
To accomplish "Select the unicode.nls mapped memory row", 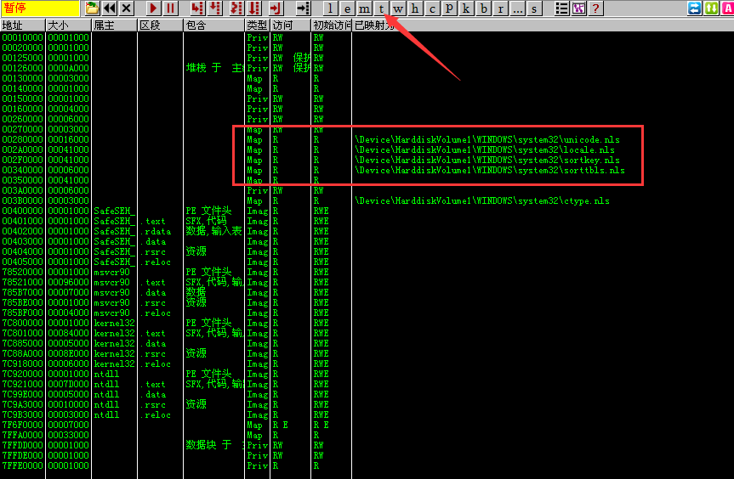I will 478,140.
